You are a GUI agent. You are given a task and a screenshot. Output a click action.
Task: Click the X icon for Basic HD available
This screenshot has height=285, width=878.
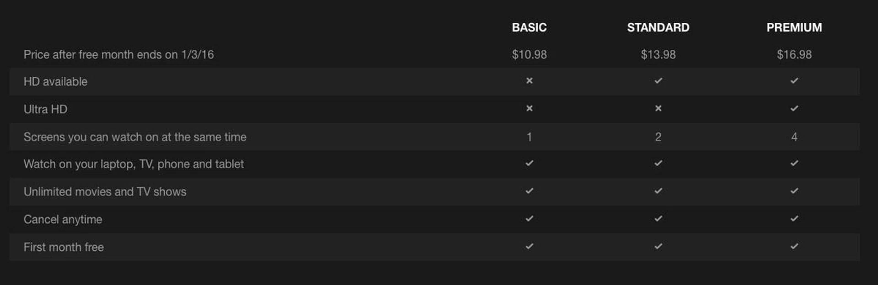(529, 81)
